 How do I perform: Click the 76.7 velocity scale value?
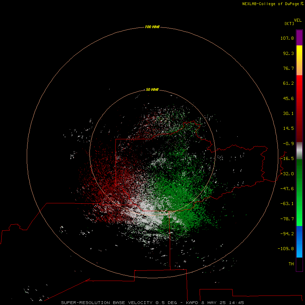tap(288, 68)
